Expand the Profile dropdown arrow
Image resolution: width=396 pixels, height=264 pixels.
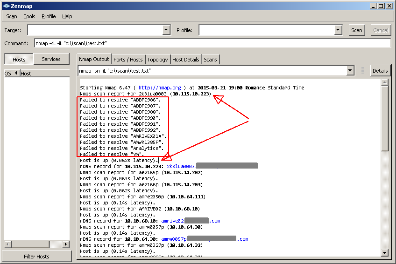(338, 30)
